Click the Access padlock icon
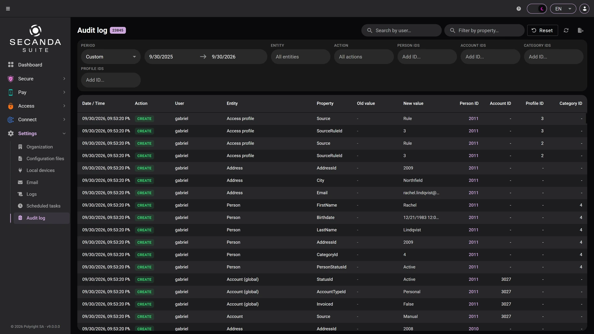Image resolution: width=594 pixels, height=334 pixels. coord(11,106)
